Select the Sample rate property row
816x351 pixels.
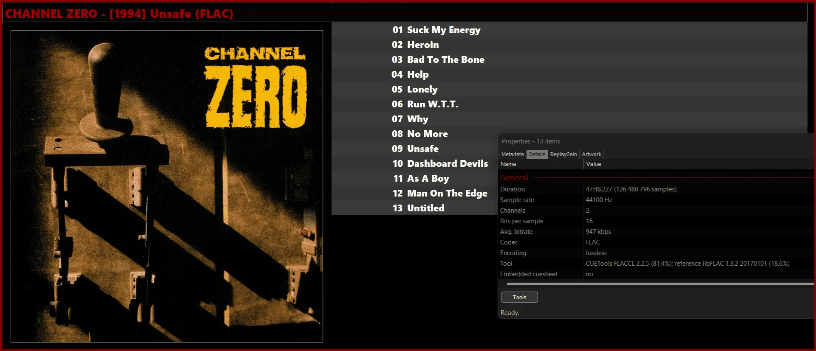(656, 200)
